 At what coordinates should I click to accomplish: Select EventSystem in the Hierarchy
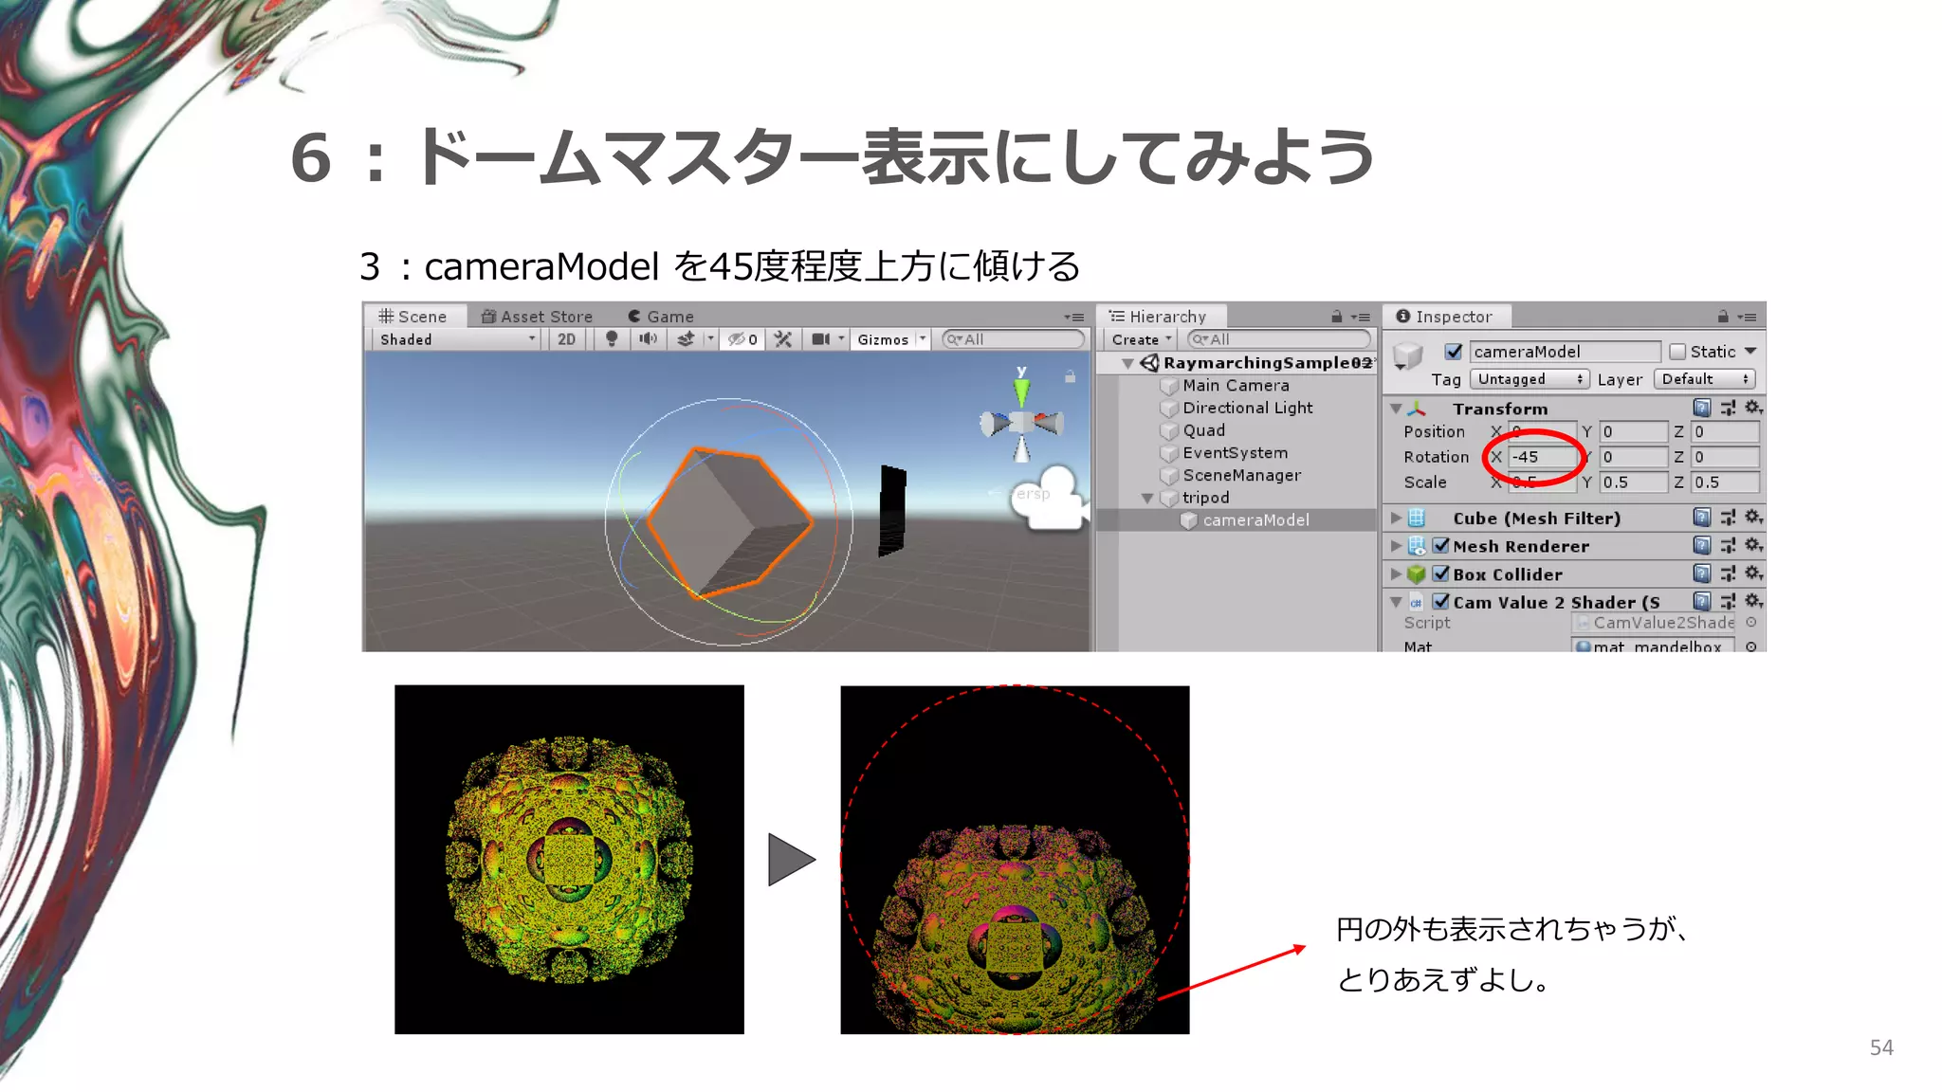[x=1236, y=453]
